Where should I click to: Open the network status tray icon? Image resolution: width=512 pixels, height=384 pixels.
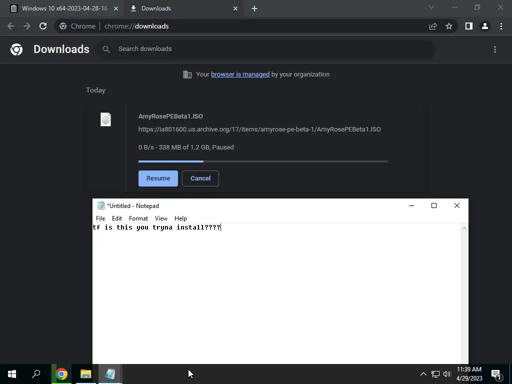(x=435, y=374)
